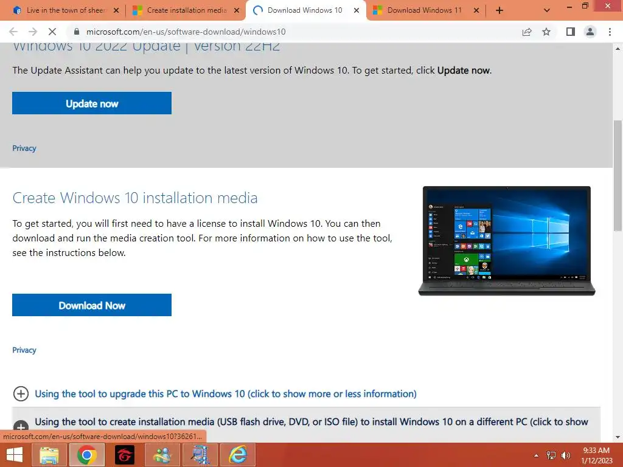Open the Chrome three-dot menu
The width and height of the screenshot is (623, 467).
(x=610, y=32)
